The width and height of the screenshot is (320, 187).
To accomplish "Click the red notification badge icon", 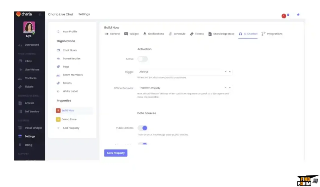I will pyautogui.click(x=284, y=16).
